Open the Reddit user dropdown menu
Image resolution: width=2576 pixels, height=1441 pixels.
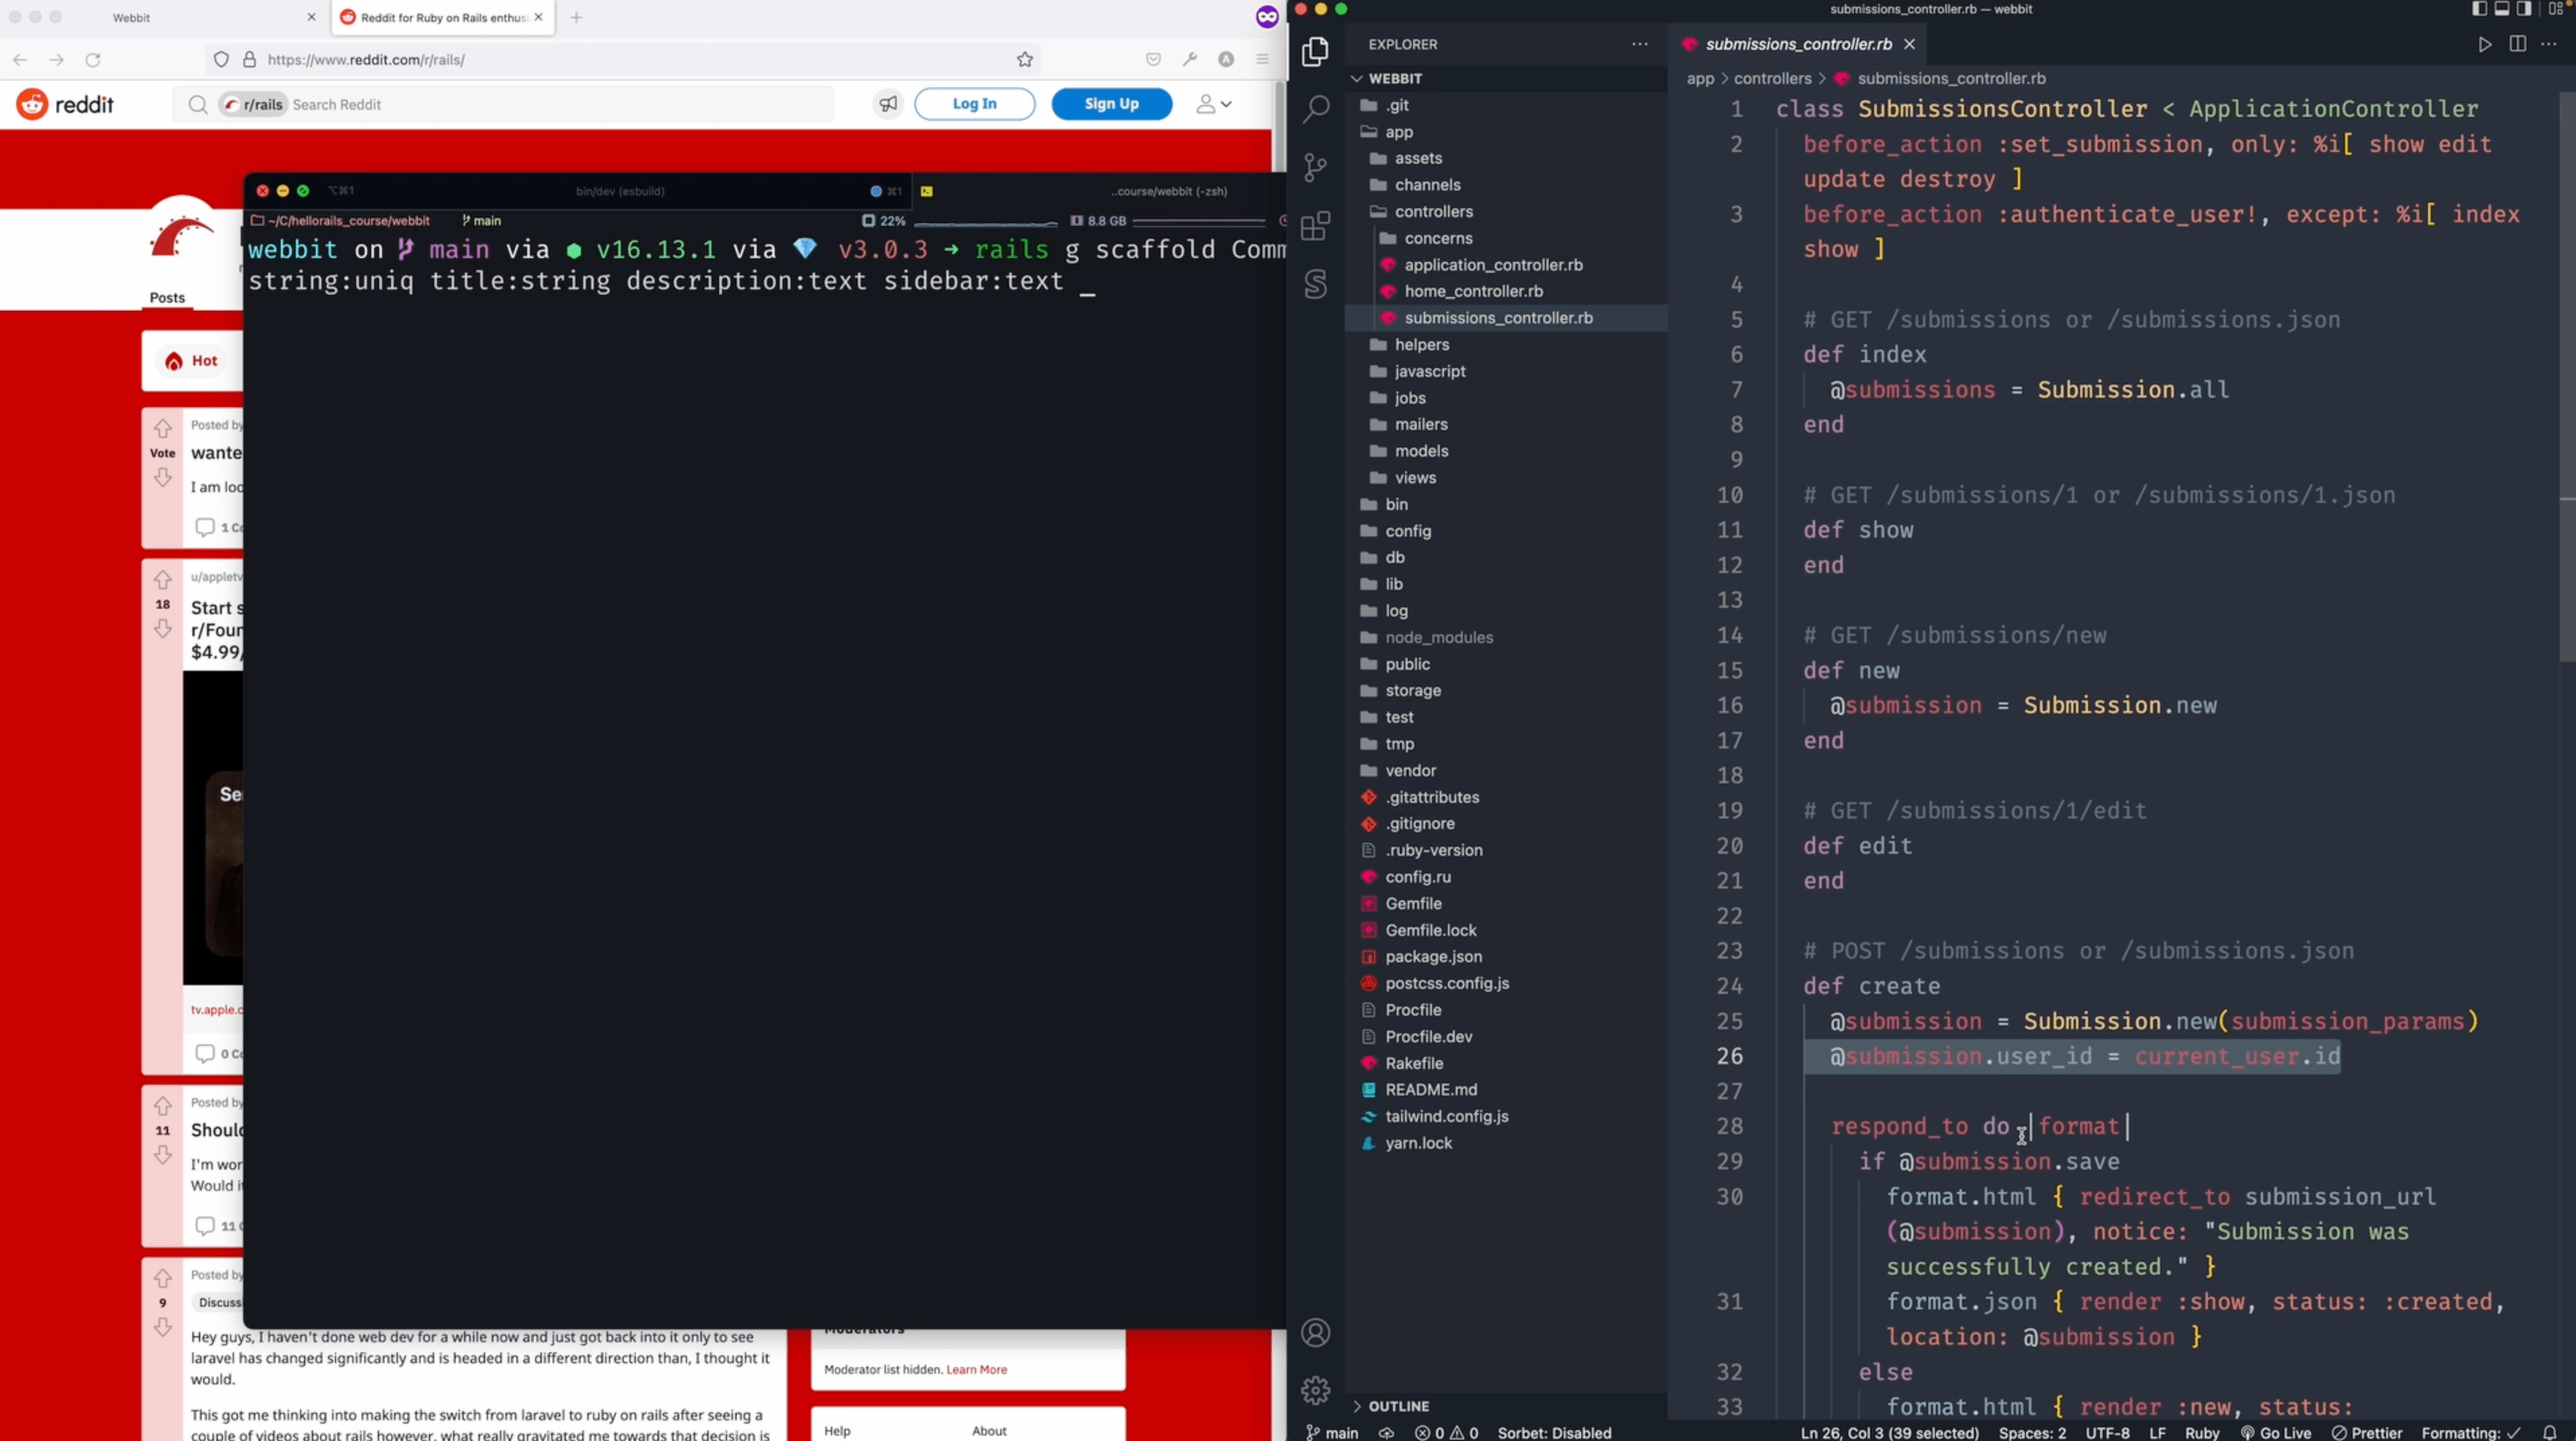(x=1214, y=104)
